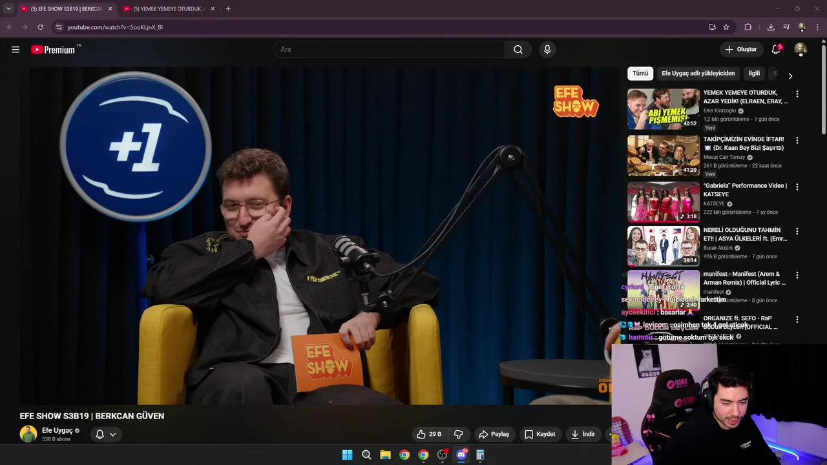Click "Burak Aktürk" channel name
The width and height of the screenshot is (827, 465).
[x=717, y=248]
